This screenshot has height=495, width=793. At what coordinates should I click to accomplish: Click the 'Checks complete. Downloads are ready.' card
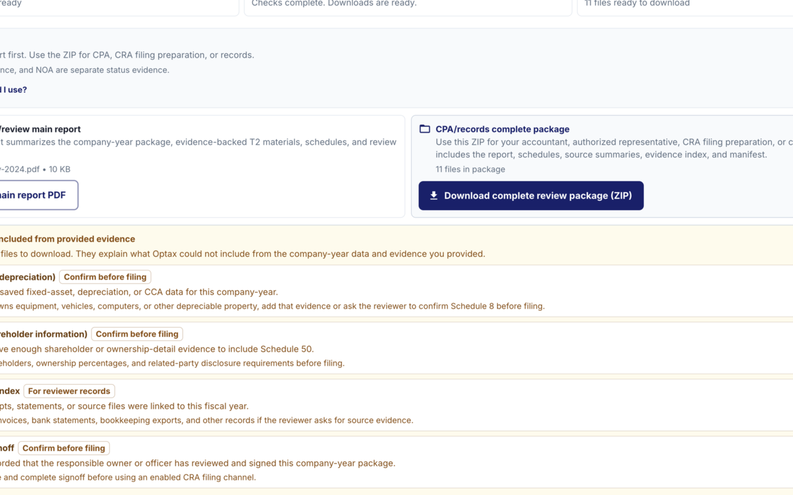click(408, 6)
